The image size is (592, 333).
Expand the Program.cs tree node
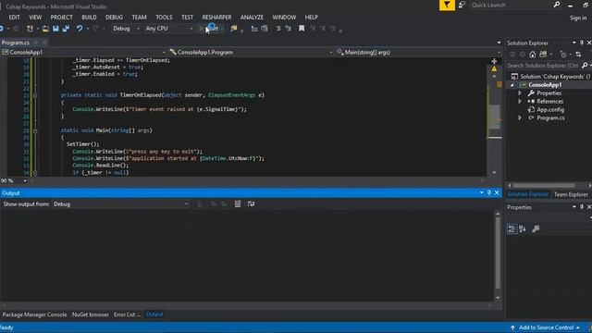(x=520, y=118)
